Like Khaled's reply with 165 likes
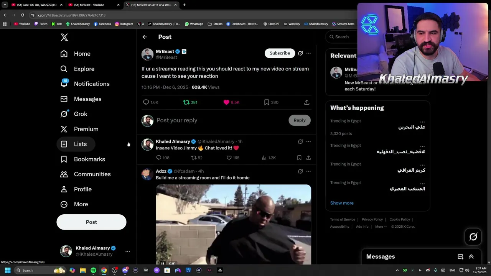This screenshot has width=491, height=276. tap(229, 158)
